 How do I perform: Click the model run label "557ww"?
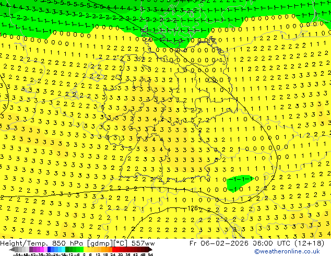click(143, 243)
